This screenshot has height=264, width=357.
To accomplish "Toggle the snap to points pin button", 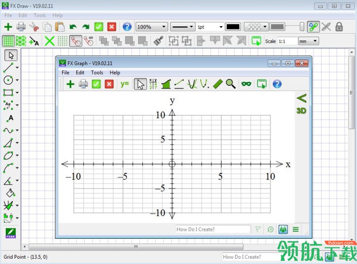I will click(x=75, y=41).
